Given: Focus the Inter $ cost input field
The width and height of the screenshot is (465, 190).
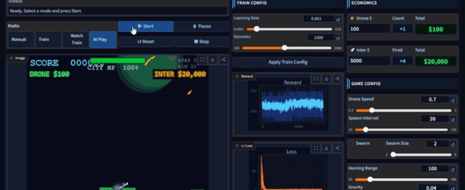Looking at the screenshot, I should pos(369,61).
